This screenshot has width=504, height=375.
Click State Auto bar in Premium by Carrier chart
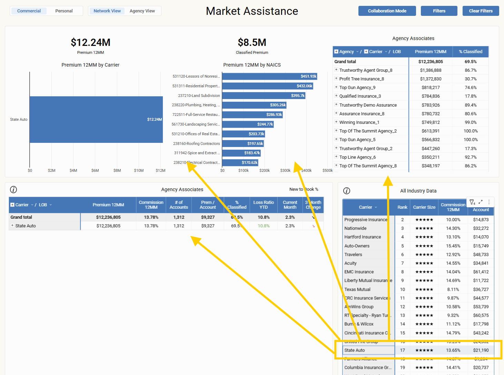[96, 119]
